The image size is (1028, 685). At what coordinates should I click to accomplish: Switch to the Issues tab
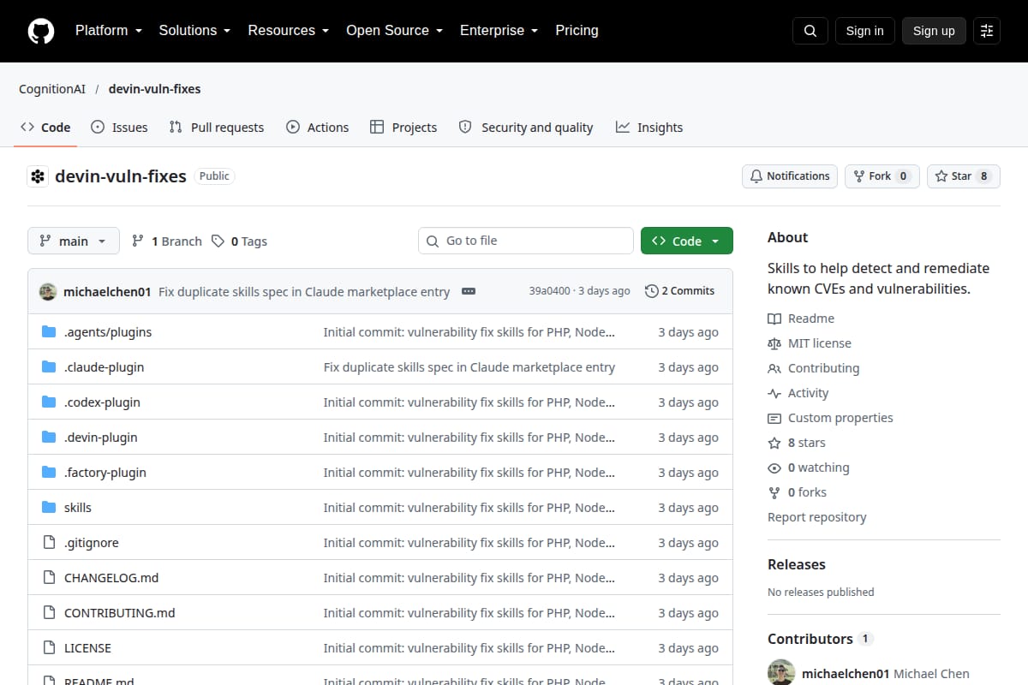[119, 128]
